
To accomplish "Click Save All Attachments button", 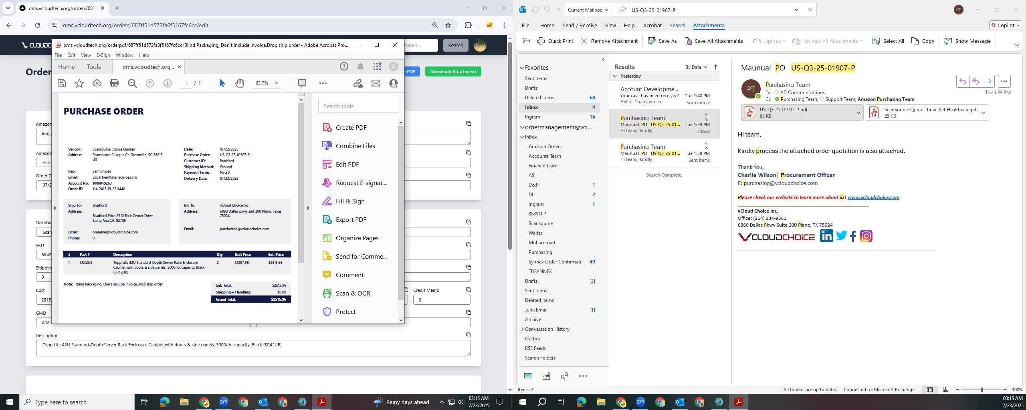I will [714, 41].
